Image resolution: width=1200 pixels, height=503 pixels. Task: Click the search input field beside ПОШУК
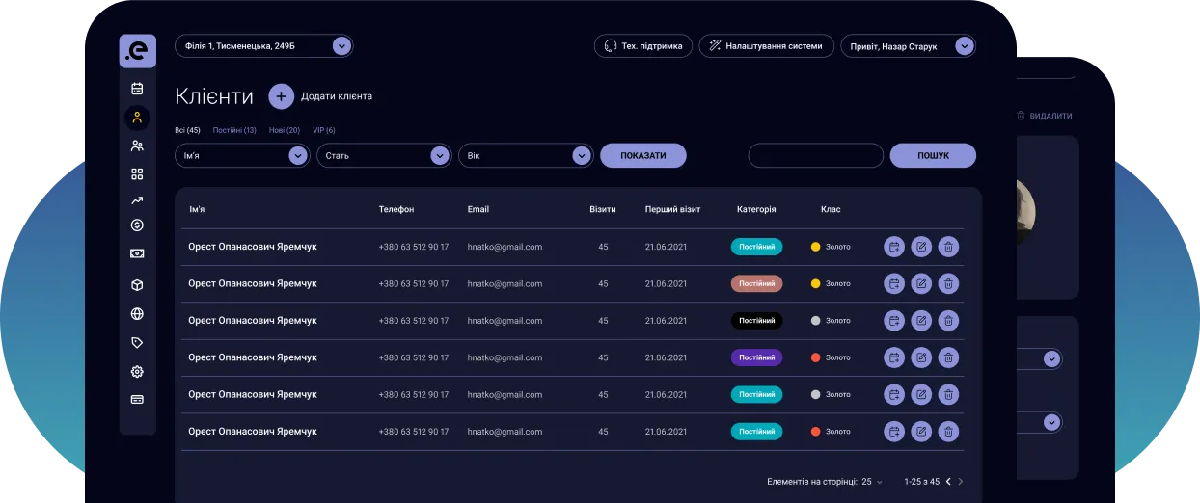click(x=816, y=155)
